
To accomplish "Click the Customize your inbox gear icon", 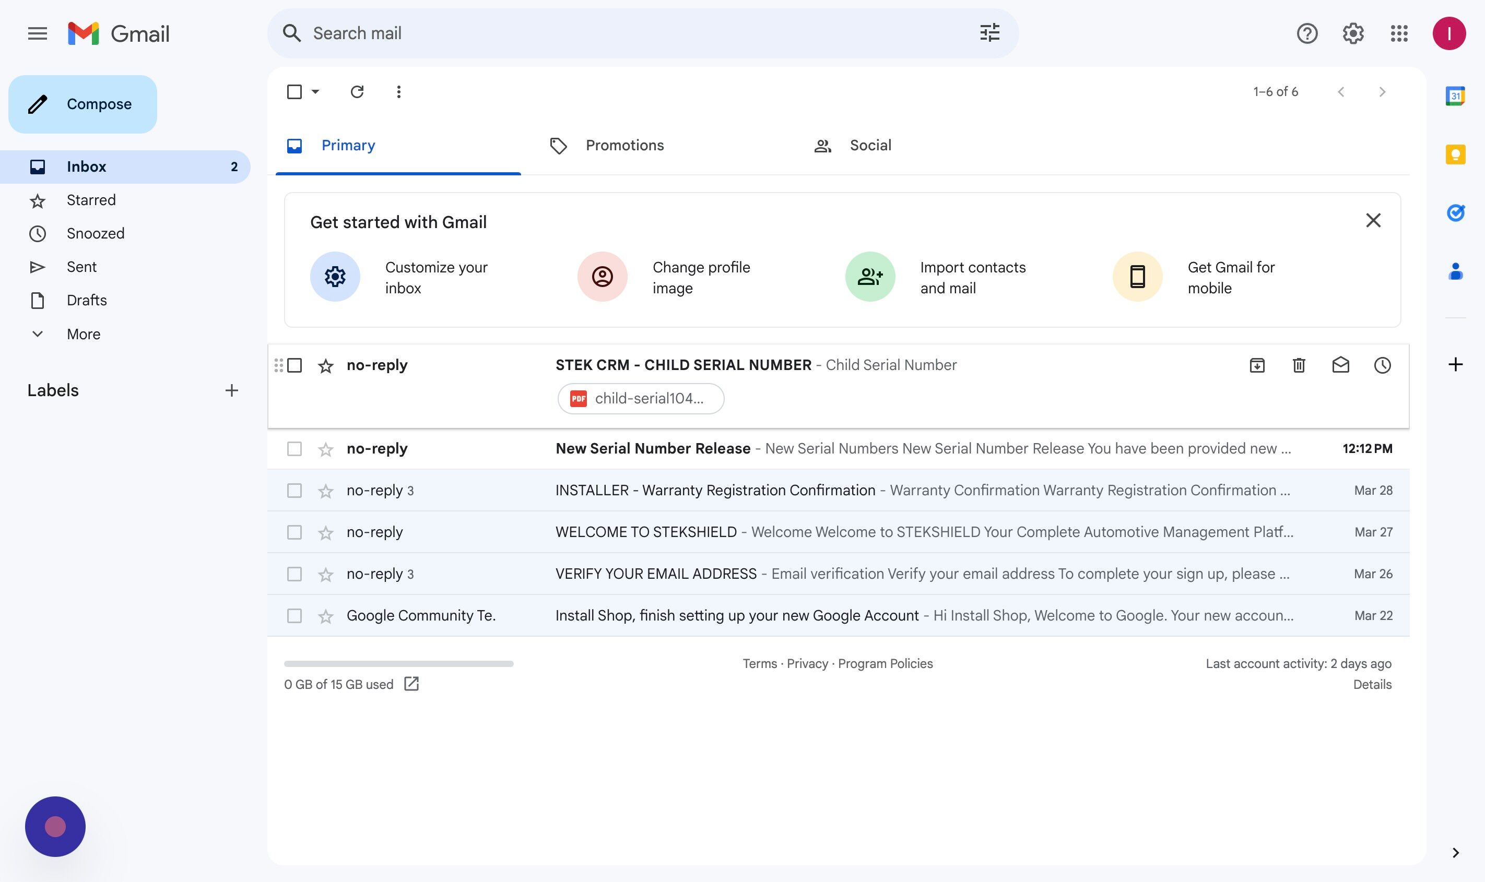I will pos(335,277).
